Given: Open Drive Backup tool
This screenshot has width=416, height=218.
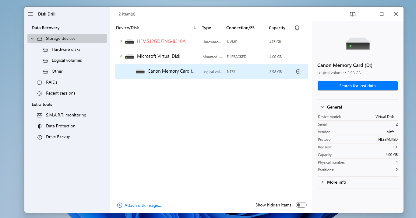Looking at the screenshot, I should [58, 137].
